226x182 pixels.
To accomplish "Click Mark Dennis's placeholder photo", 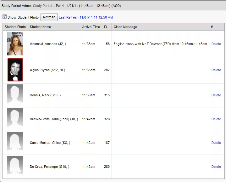I will coord(15,94).
